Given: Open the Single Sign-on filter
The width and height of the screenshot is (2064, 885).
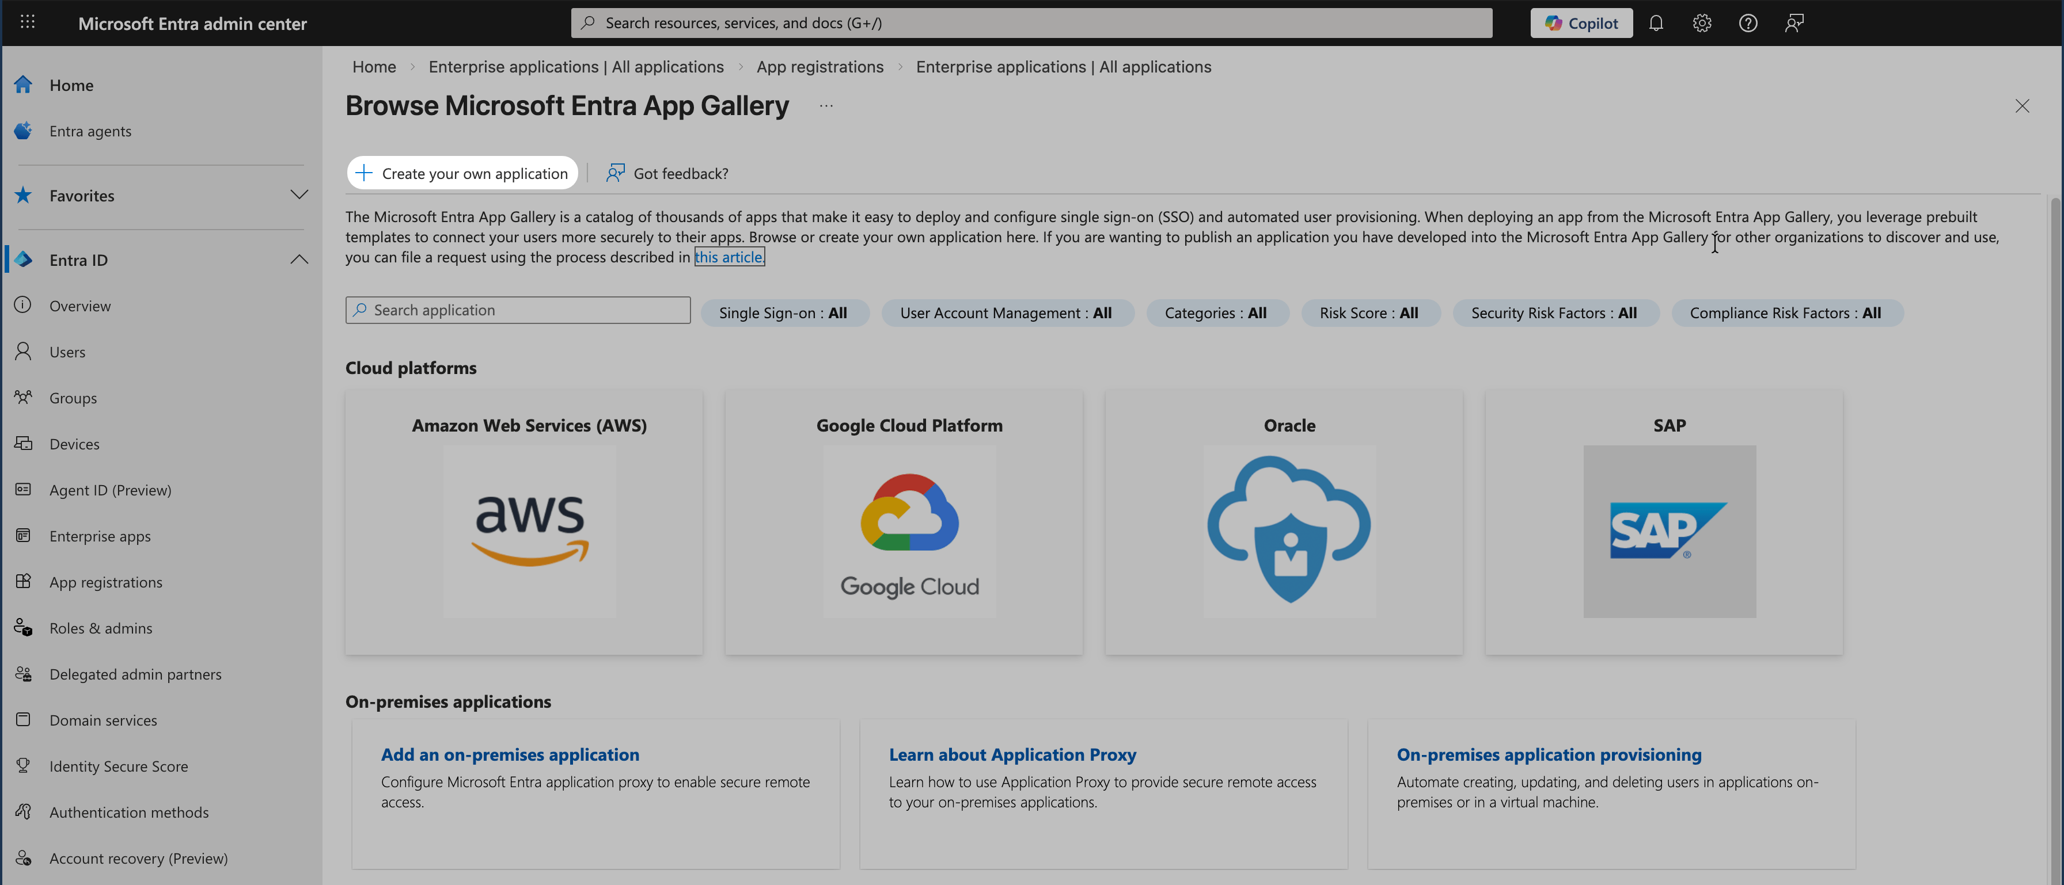Looking at the screenshot, I should [784, 313].
